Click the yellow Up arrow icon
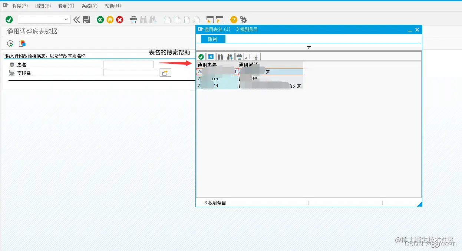Screen dimensions: 462x251 (x=109, y=19)
